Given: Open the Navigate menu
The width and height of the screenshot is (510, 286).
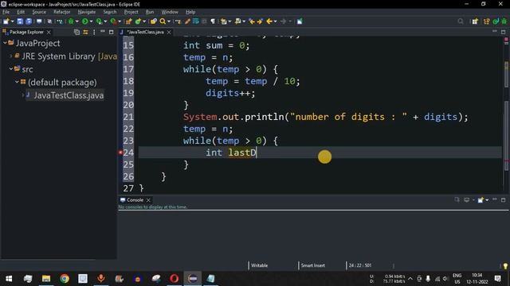Looking at the screenshot, I should tap(87, 12).
